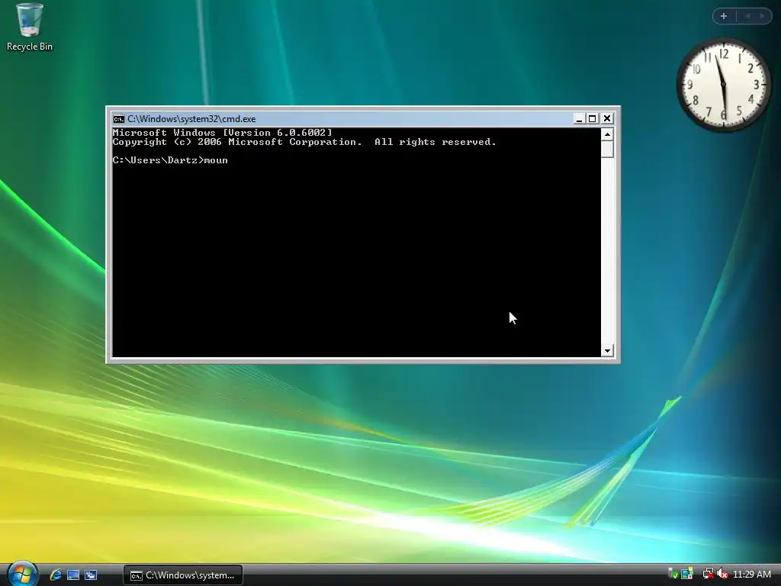The height and width of the screenshot is (586, 781).
Task: Click the cmd window system menu icon
Action: [118, 118]
